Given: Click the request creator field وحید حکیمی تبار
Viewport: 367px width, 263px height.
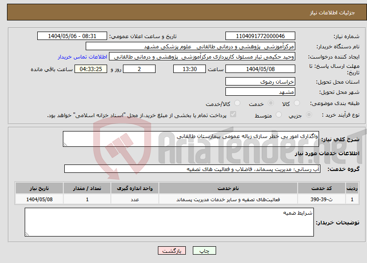Looking at the screenshot, I should [x=202, y=57].
